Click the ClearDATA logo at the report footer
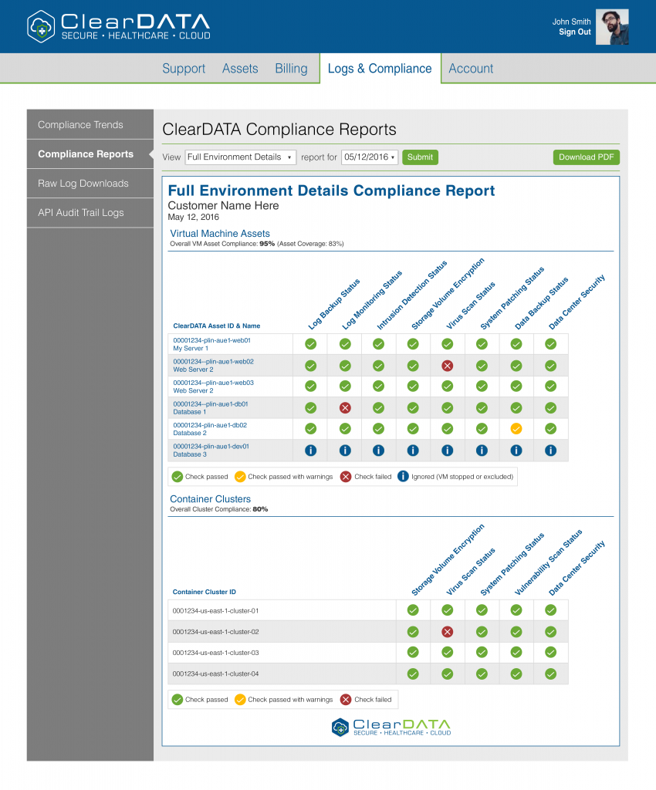The image size is (656, 790). pyautogui.click(x=391, y=726)
